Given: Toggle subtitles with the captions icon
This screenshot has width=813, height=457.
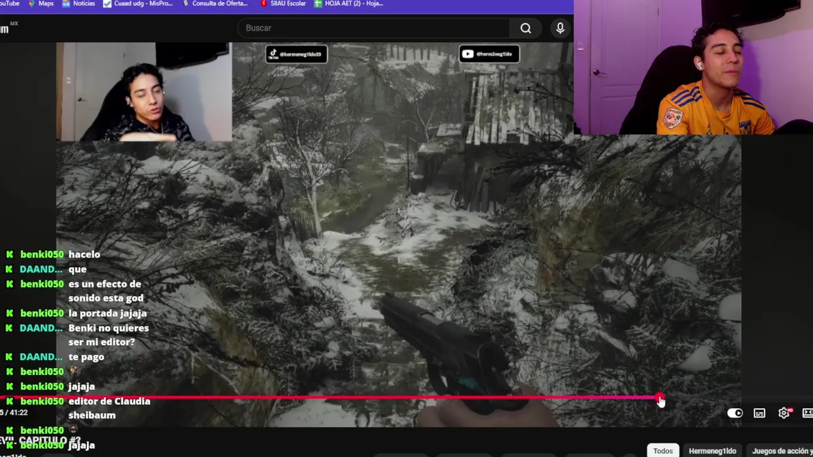Looking at the screenshot, I should click(x=760, y=413).
